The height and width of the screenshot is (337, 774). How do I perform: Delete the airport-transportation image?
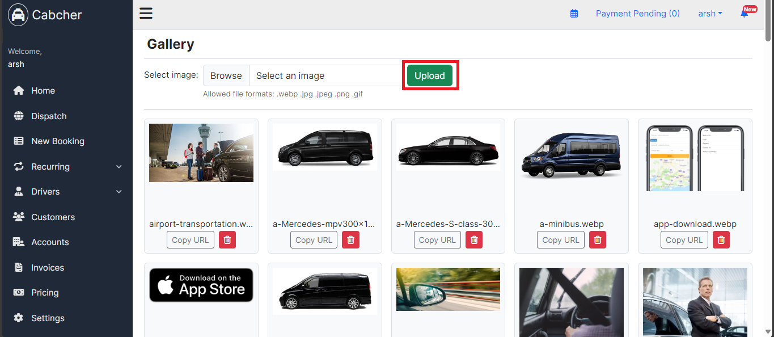[227, 240]
